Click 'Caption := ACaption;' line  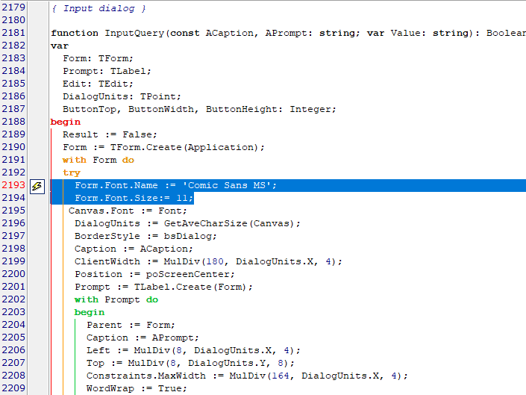click(x=134, y=249)
